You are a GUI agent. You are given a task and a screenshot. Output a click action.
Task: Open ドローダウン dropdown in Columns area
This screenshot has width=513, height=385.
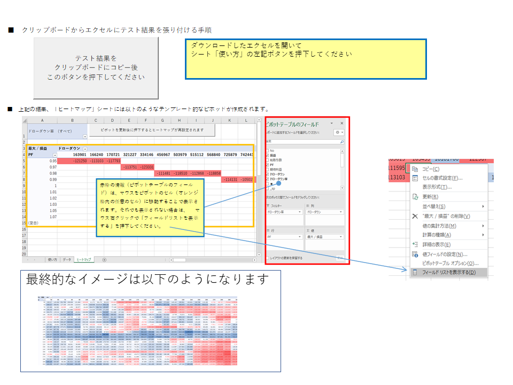click(x=340, y=212)
